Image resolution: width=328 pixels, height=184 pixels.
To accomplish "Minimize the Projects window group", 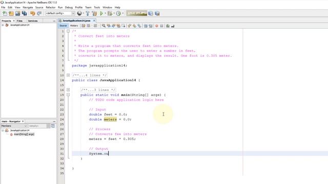I will coord(54,21).
